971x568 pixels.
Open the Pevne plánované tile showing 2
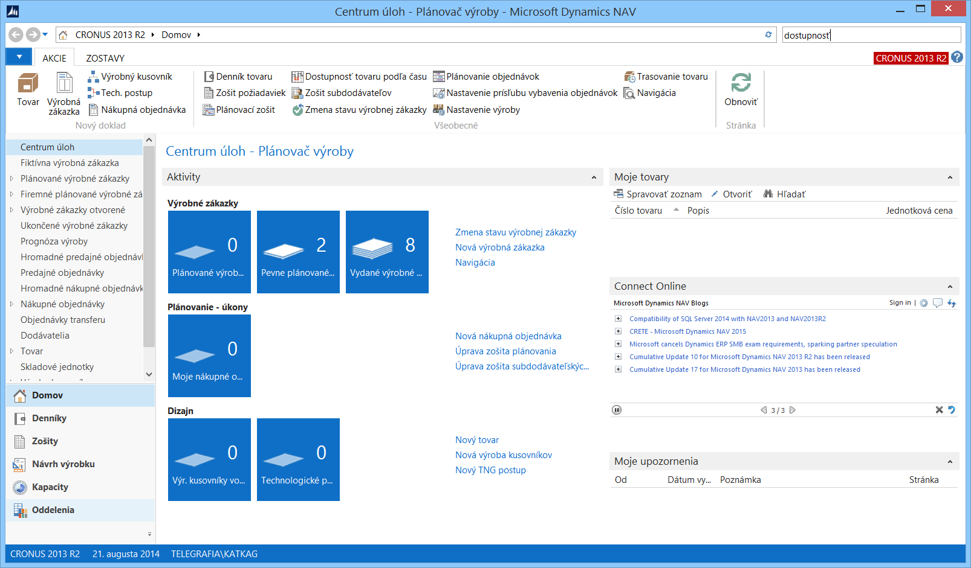click(298, 252)
